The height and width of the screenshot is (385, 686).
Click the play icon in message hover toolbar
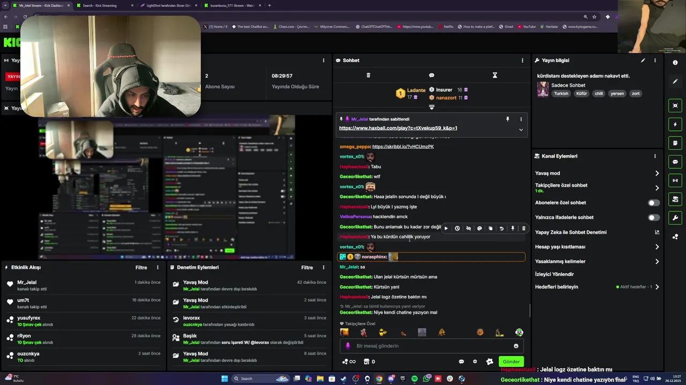point(446,228)
